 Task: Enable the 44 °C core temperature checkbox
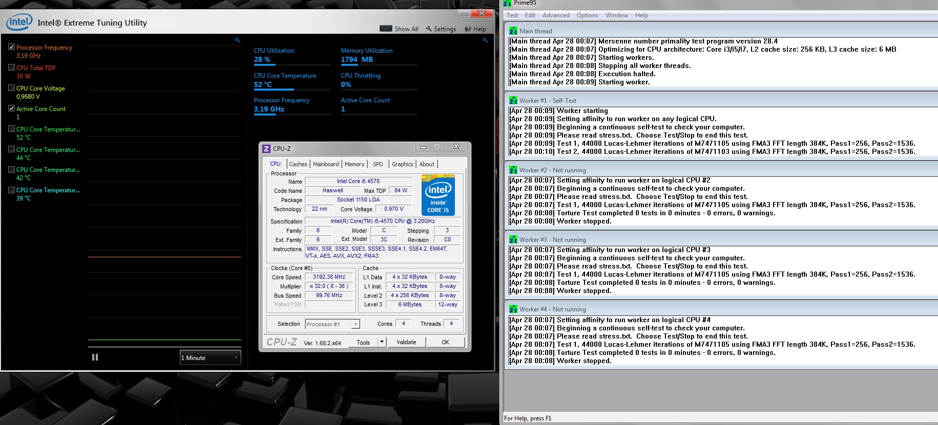[x=11, y=149]
